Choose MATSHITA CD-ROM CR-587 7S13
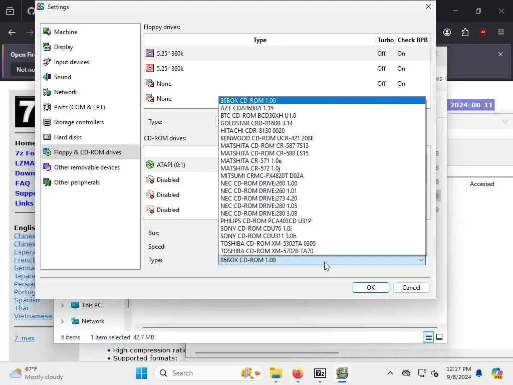Image resolution: width=513 pixels, height=385 pixels. 322,146
